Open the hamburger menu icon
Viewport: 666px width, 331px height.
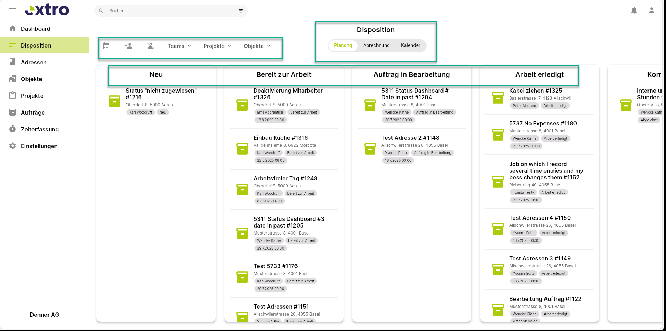point(13,10)
